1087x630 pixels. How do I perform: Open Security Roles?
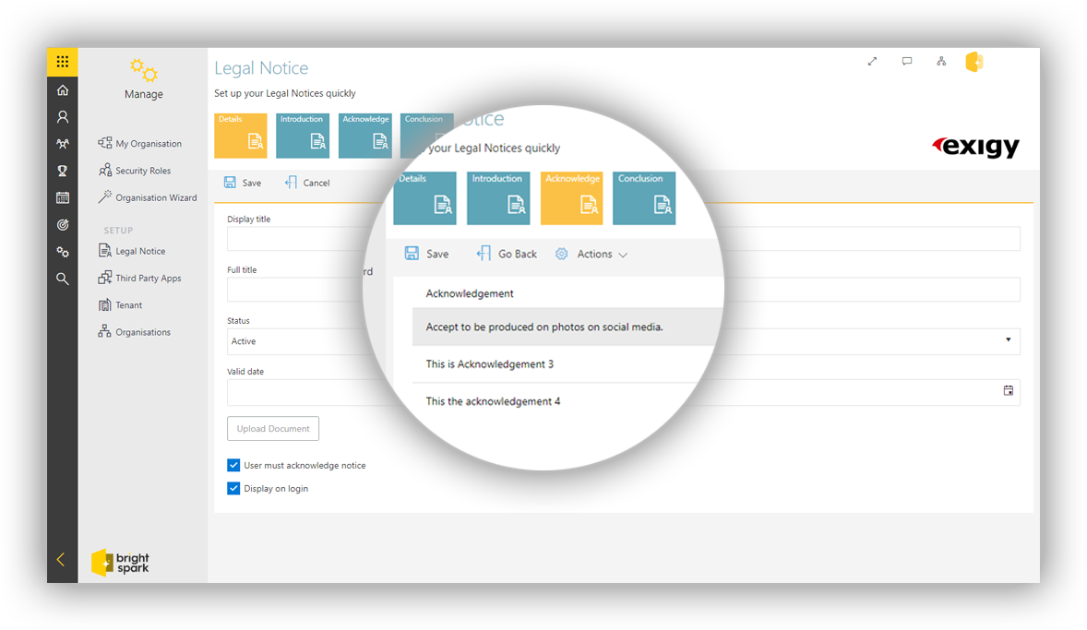click(135, 171)
